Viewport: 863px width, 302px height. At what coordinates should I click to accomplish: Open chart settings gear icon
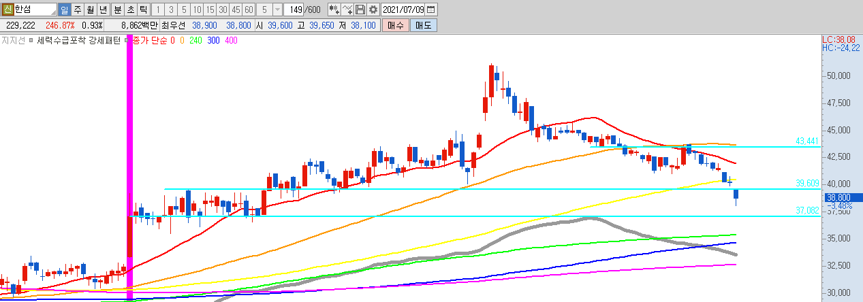373,10
